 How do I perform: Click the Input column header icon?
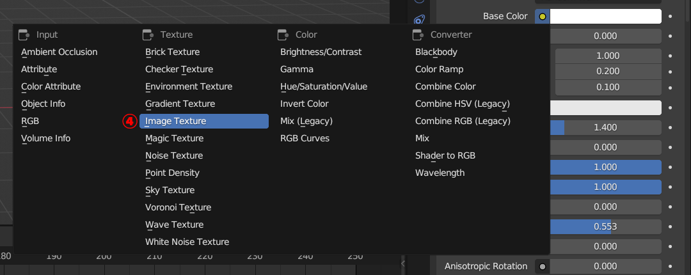point(24,35)
